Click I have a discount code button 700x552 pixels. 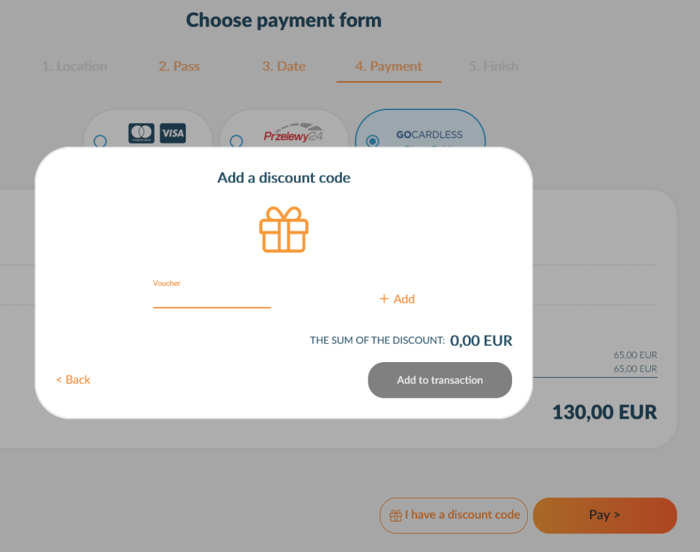coord(454,515)
